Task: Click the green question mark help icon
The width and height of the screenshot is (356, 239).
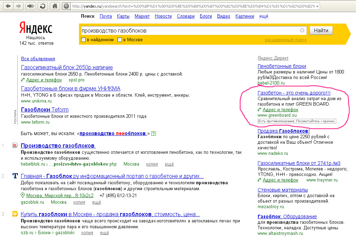Action: [x=154, y=133]
